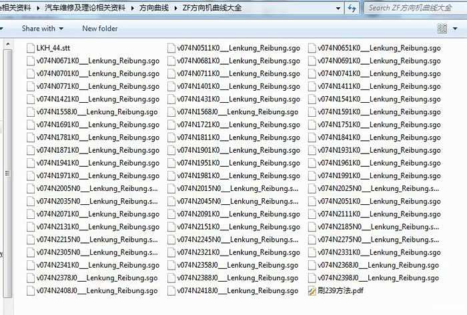Select file name v074N1841K0__Lenkung_Reibung.sgo
The height and width of the screenshot is (315, 467).
pos(379,137)
